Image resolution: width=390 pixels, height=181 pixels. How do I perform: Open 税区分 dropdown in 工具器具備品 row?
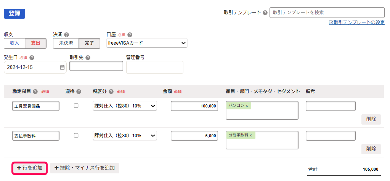[x=125, y=106]
